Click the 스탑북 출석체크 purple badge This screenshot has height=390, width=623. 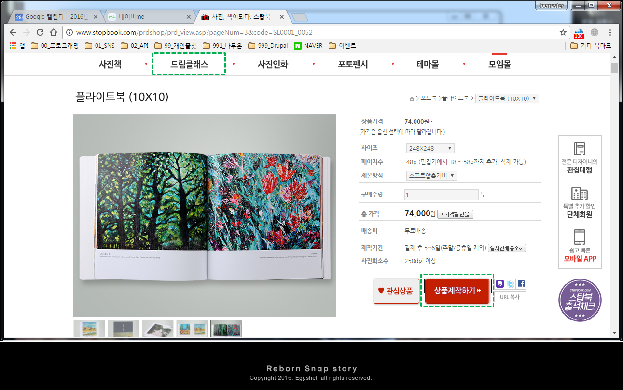point(580,300)
